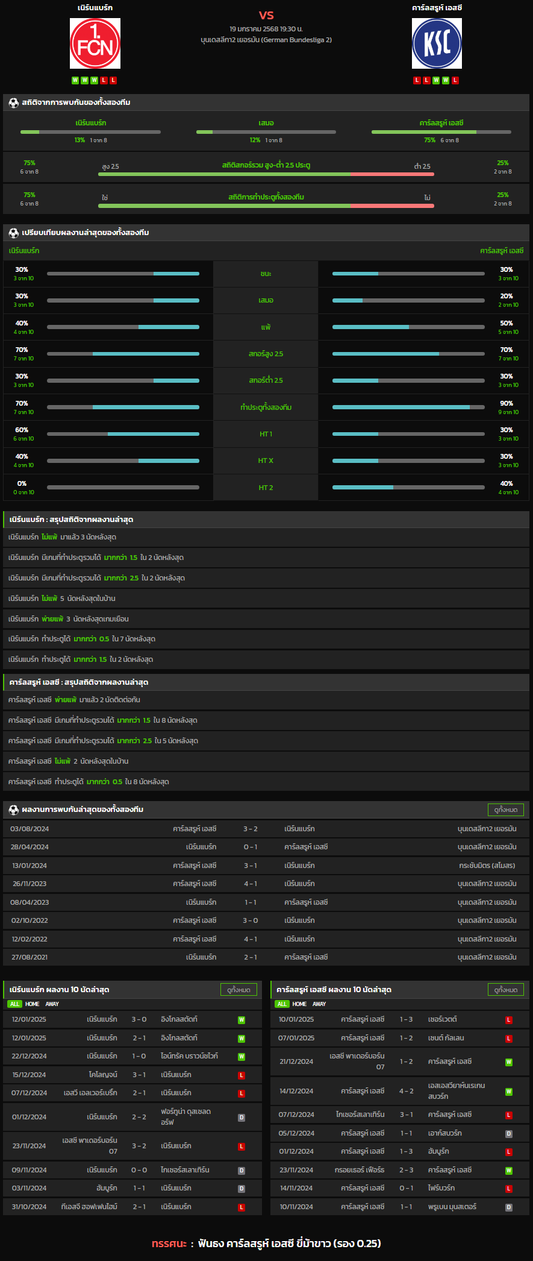Select the ALL tab under Karlsruher last 10 matches
533x1261 pixels.
[282, 1004]
